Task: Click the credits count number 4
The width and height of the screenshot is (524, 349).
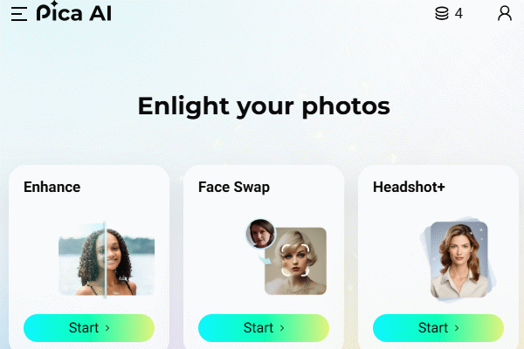Action: click(x=458, y=14)
